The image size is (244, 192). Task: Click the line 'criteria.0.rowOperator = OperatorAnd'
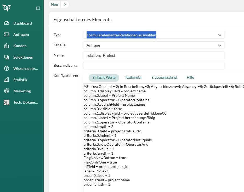pos(116,144)
